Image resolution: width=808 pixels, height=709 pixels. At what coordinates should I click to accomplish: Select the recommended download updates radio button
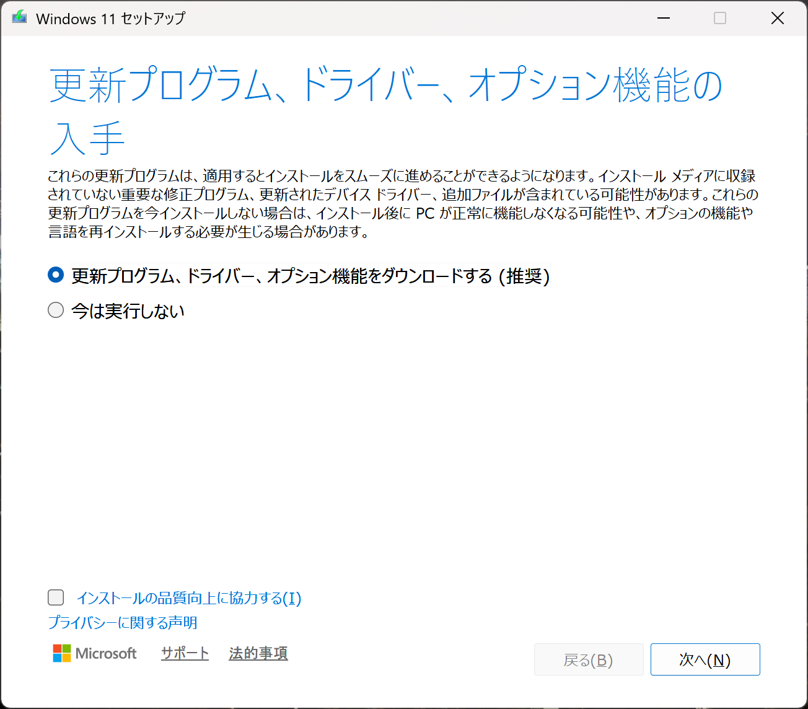(56, 275)
